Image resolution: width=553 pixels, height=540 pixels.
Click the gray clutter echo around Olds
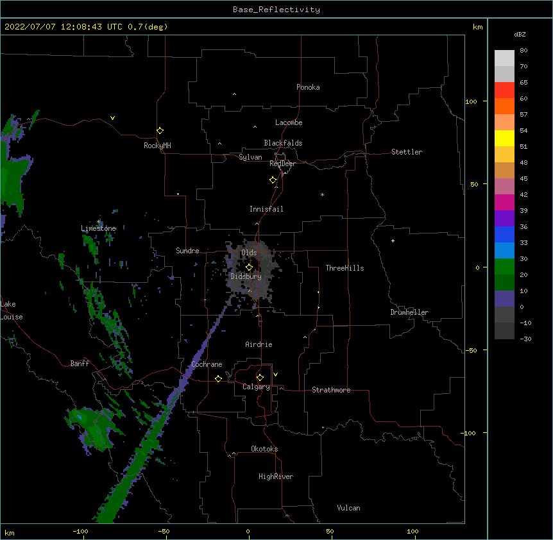point(252,271)
